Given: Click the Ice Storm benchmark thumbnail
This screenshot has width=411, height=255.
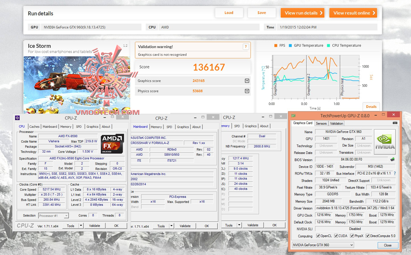Looking at the screenshot, I should pyautogui.click(x=77, y=85).
